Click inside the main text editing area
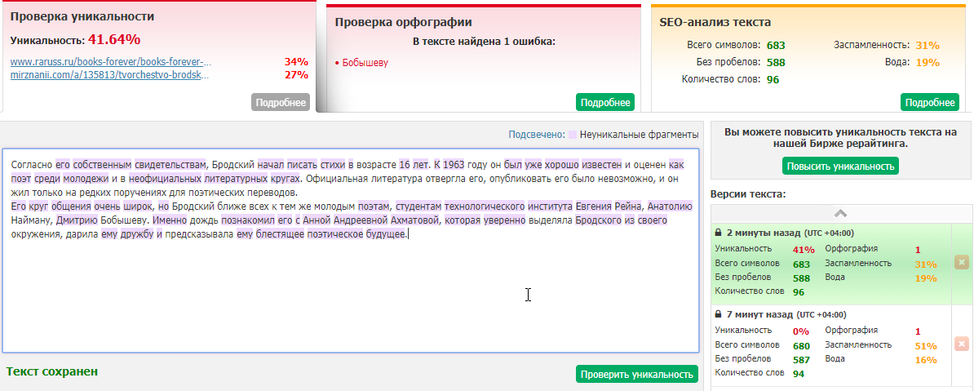The height and width of the screenshot is (391, 974). (351, 294)
